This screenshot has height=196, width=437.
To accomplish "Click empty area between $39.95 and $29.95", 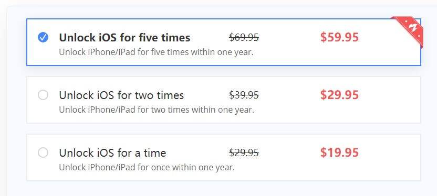I will click(289, 95).
